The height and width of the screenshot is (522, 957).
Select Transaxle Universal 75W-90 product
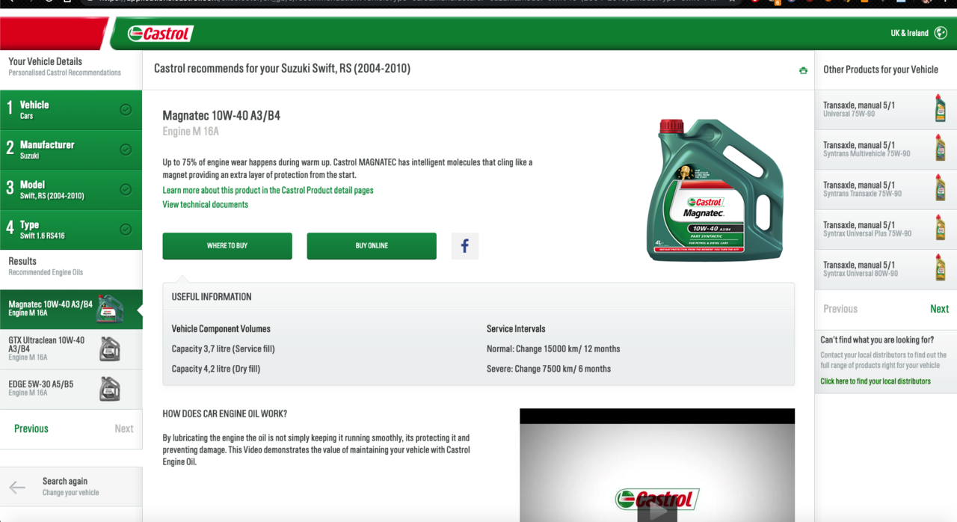click(885, 108)
